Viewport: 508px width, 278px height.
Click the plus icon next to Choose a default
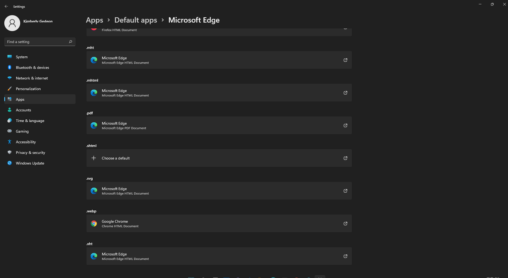point(94,158)
